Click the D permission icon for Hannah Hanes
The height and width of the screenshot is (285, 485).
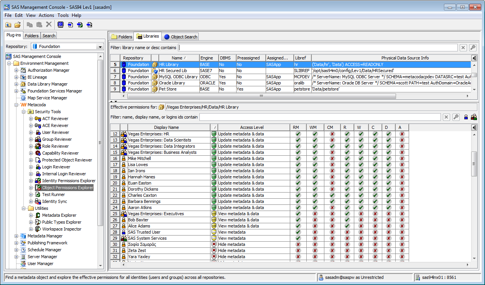(x=388, y=177)
